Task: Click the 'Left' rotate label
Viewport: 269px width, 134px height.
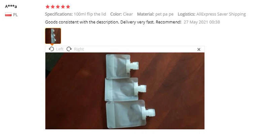Action: point(60,49)
